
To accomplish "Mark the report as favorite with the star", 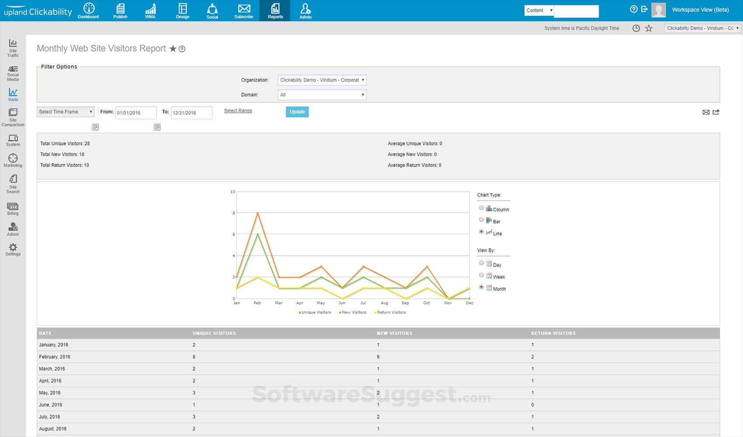I will pyautogui.click(x=173, y=49).
